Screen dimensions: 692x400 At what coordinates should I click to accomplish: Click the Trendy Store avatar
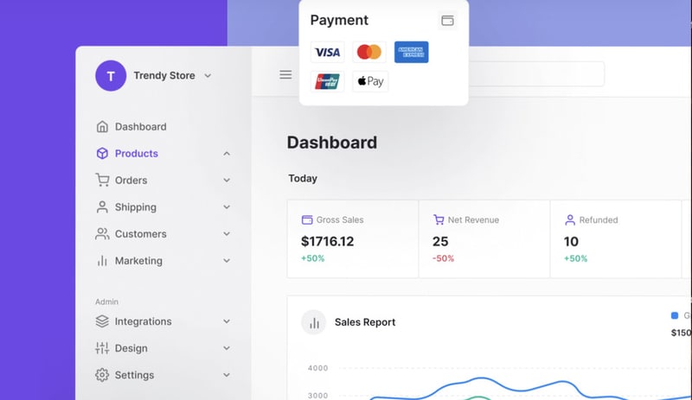click(110, 76)
